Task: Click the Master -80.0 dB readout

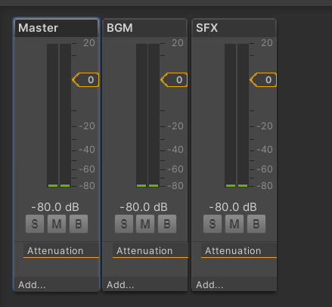Action: click(x=55, y=207)
